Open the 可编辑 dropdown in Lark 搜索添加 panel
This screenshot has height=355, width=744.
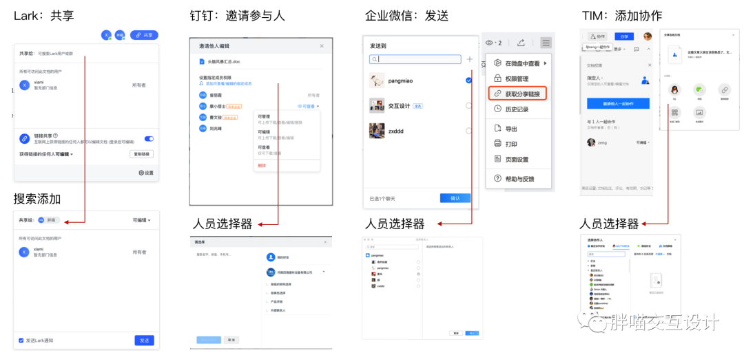[141, 220]
